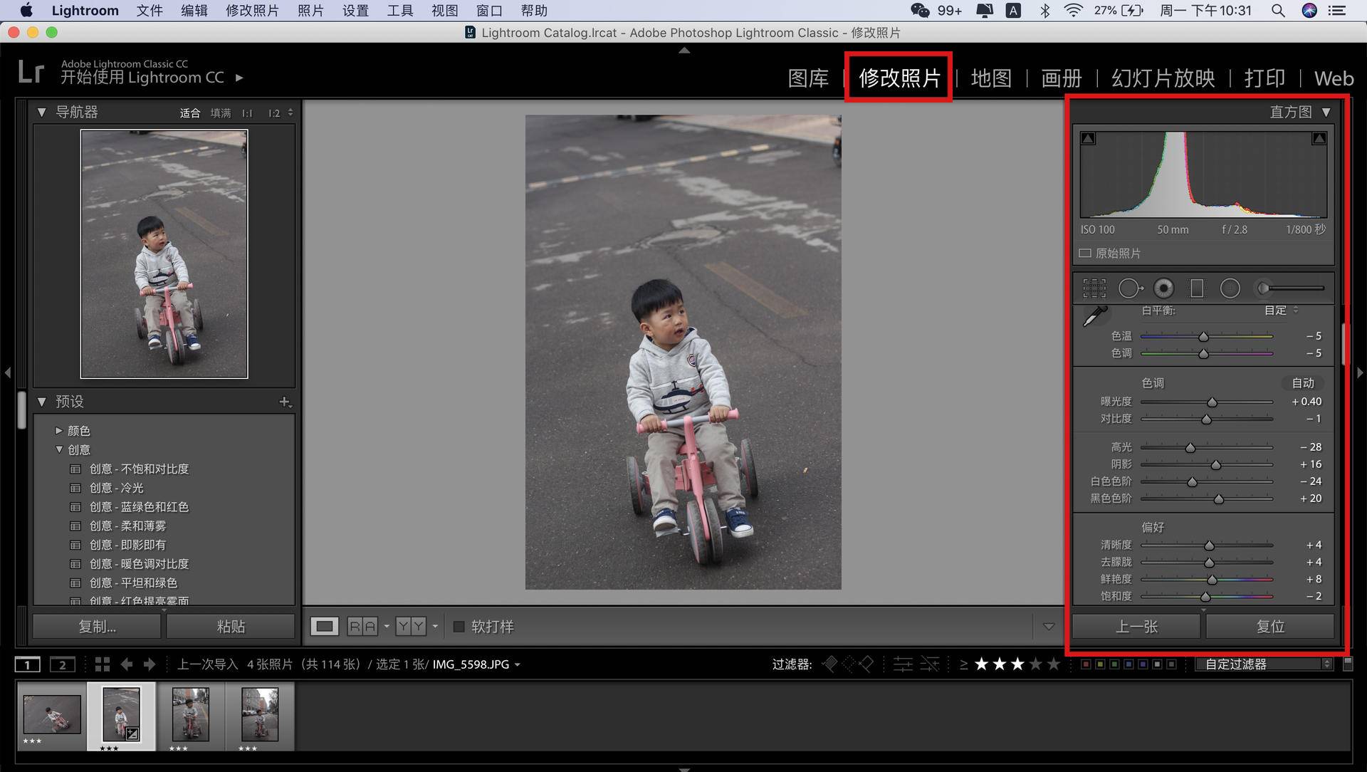This screenshot has height=772, width=1367.
Task: Open the 照片 menu in menu bar
Action: [310, 11]
